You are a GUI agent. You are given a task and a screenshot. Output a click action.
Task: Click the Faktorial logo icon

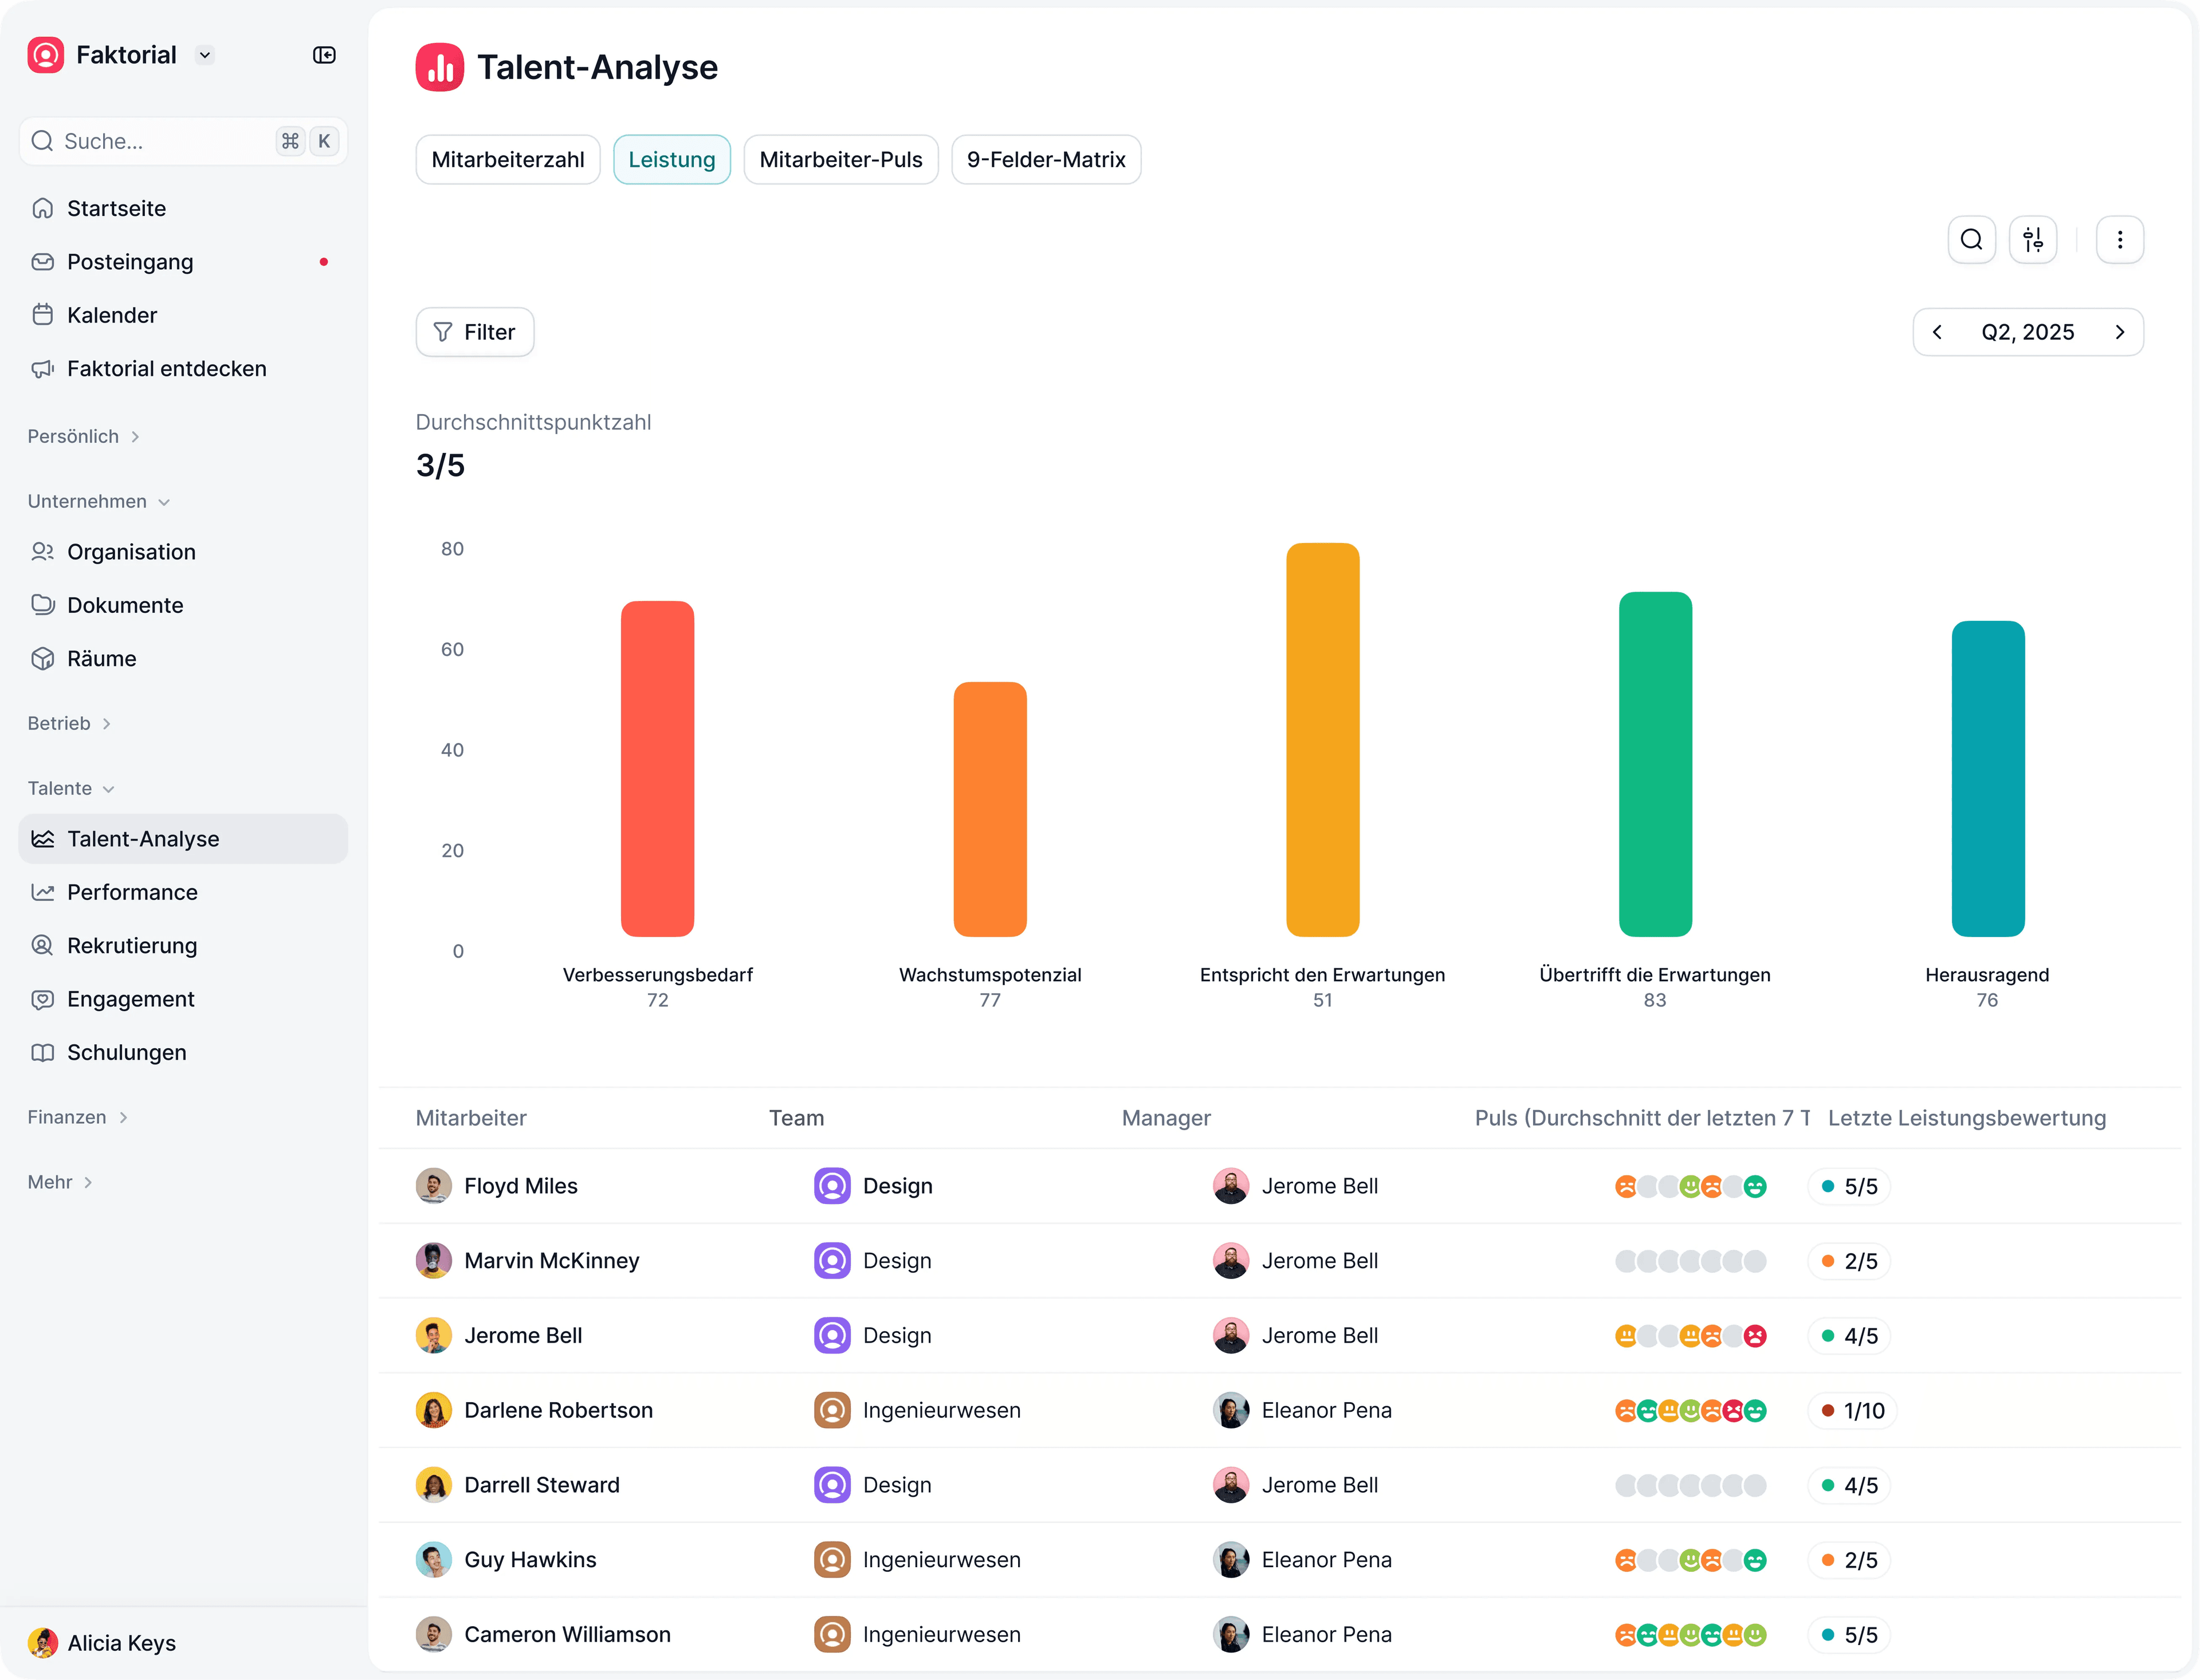click(x=46, y=55)
